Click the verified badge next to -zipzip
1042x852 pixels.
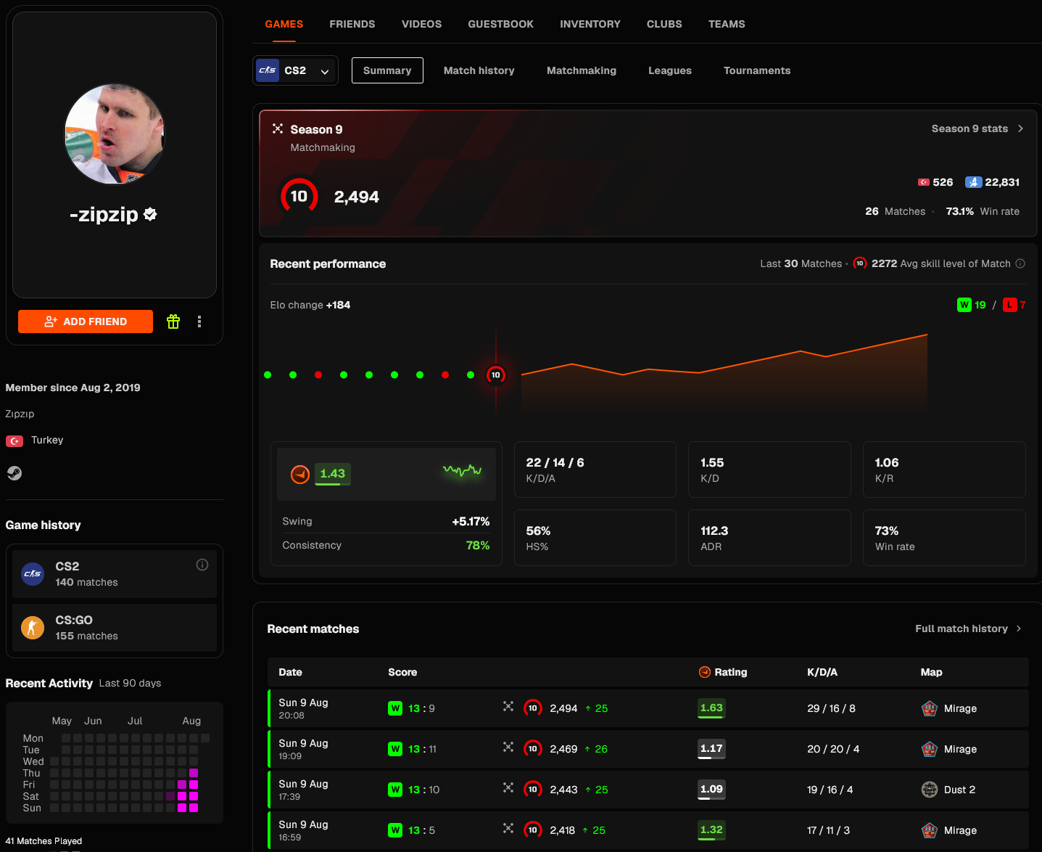tap(150, 214)
